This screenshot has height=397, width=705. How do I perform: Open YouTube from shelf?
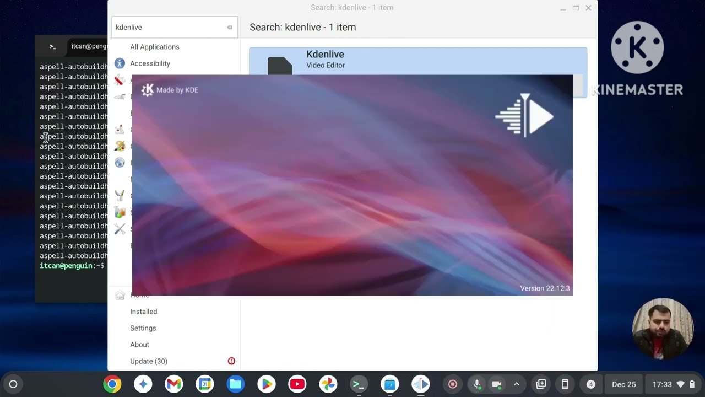[x=297, y=384]
